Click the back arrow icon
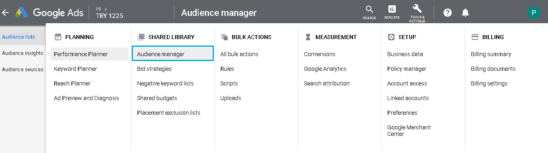This screenshot has height=153, width=548. pos(5,13)
